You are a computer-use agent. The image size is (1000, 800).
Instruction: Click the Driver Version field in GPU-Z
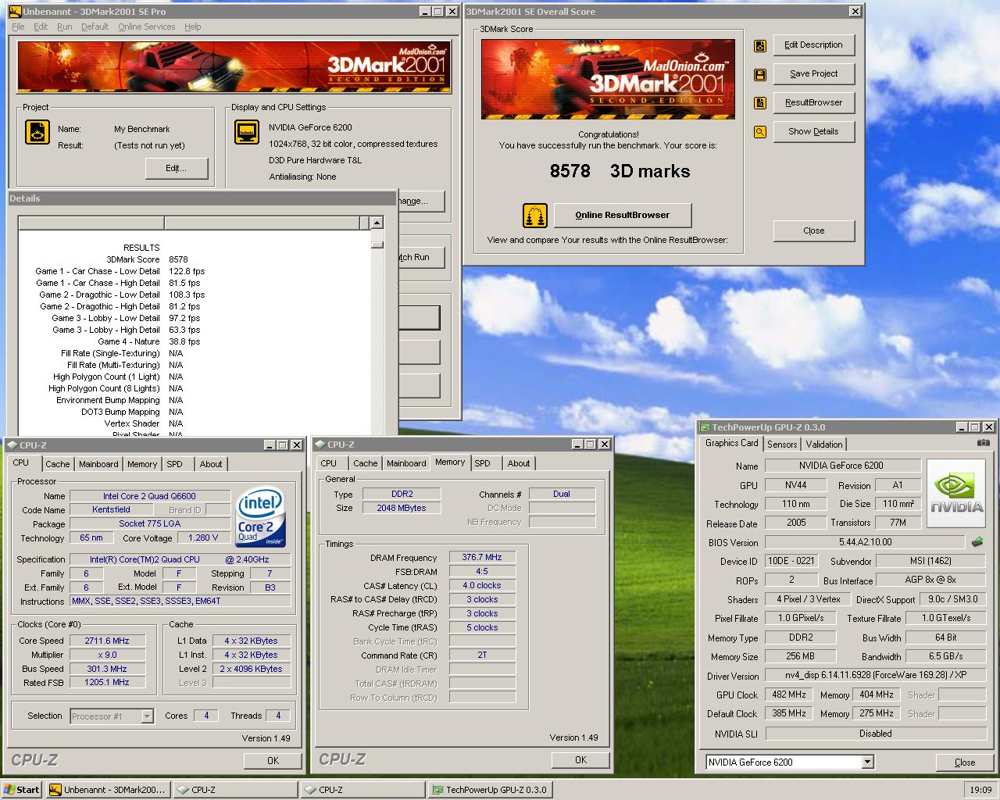click(x=875, y=676)
